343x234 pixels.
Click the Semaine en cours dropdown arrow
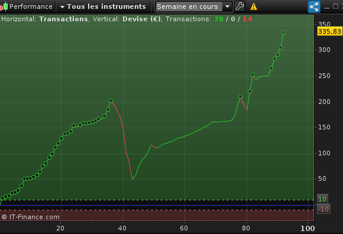pyautogui.click(x=227, y=6)
